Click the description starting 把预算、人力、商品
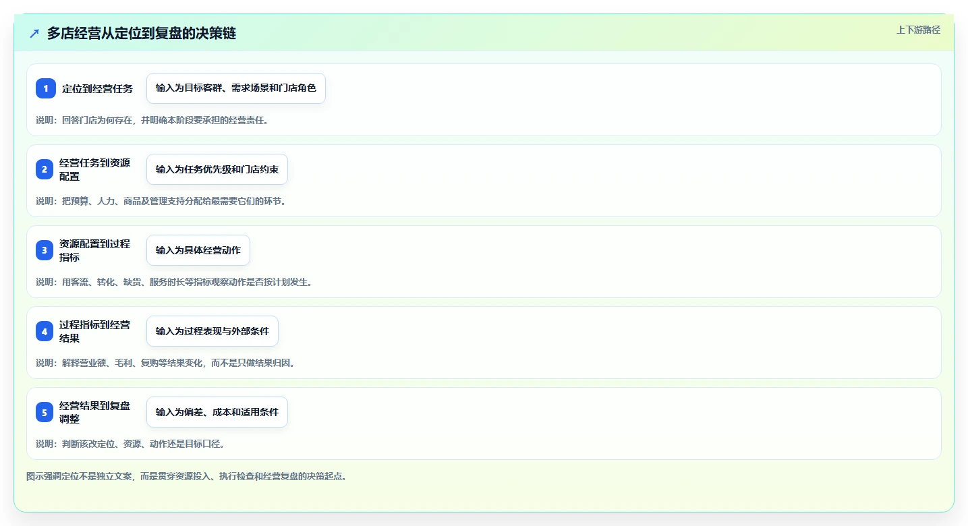Screen dimensions: 968x526 (x=161, y=201)
